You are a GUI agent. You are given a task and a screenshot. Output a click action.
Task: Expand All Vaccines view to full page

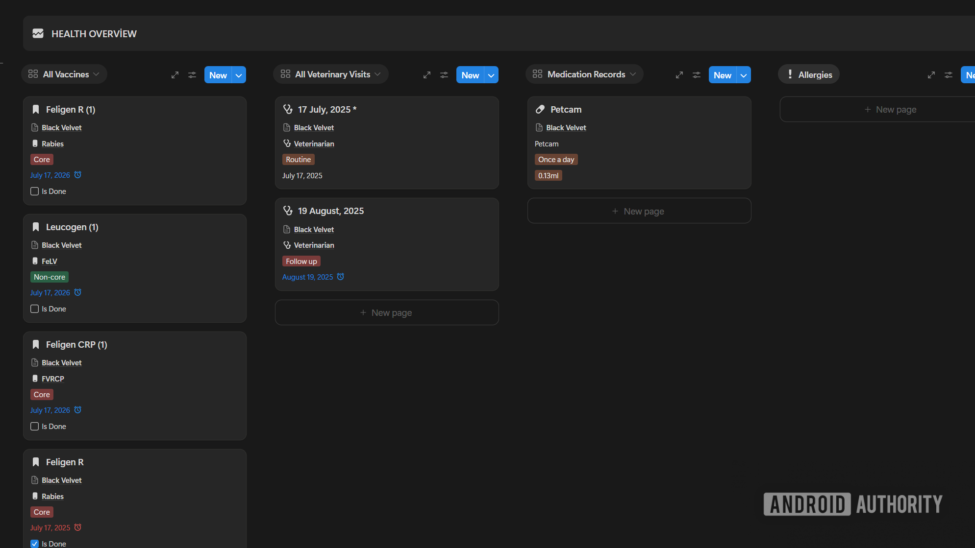[175, 75]
